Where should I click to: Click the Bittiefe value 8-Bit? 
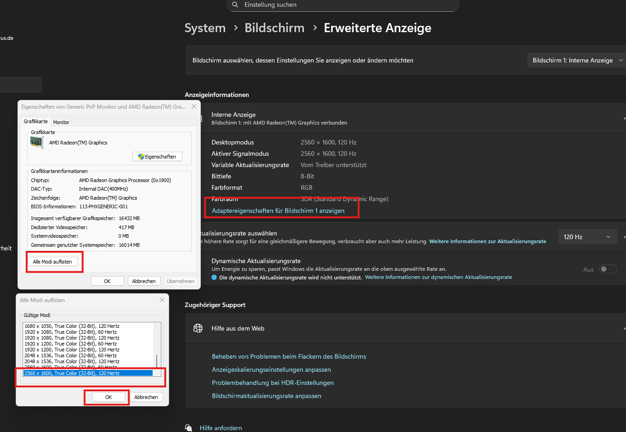pyautogui.click(x=307, y=176)
